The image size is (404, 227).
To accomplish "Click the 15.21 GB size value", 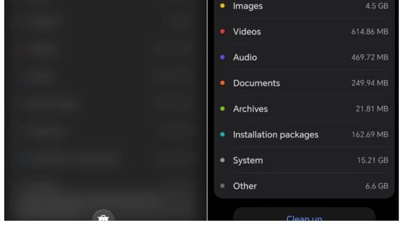I will tap(373, 160).
